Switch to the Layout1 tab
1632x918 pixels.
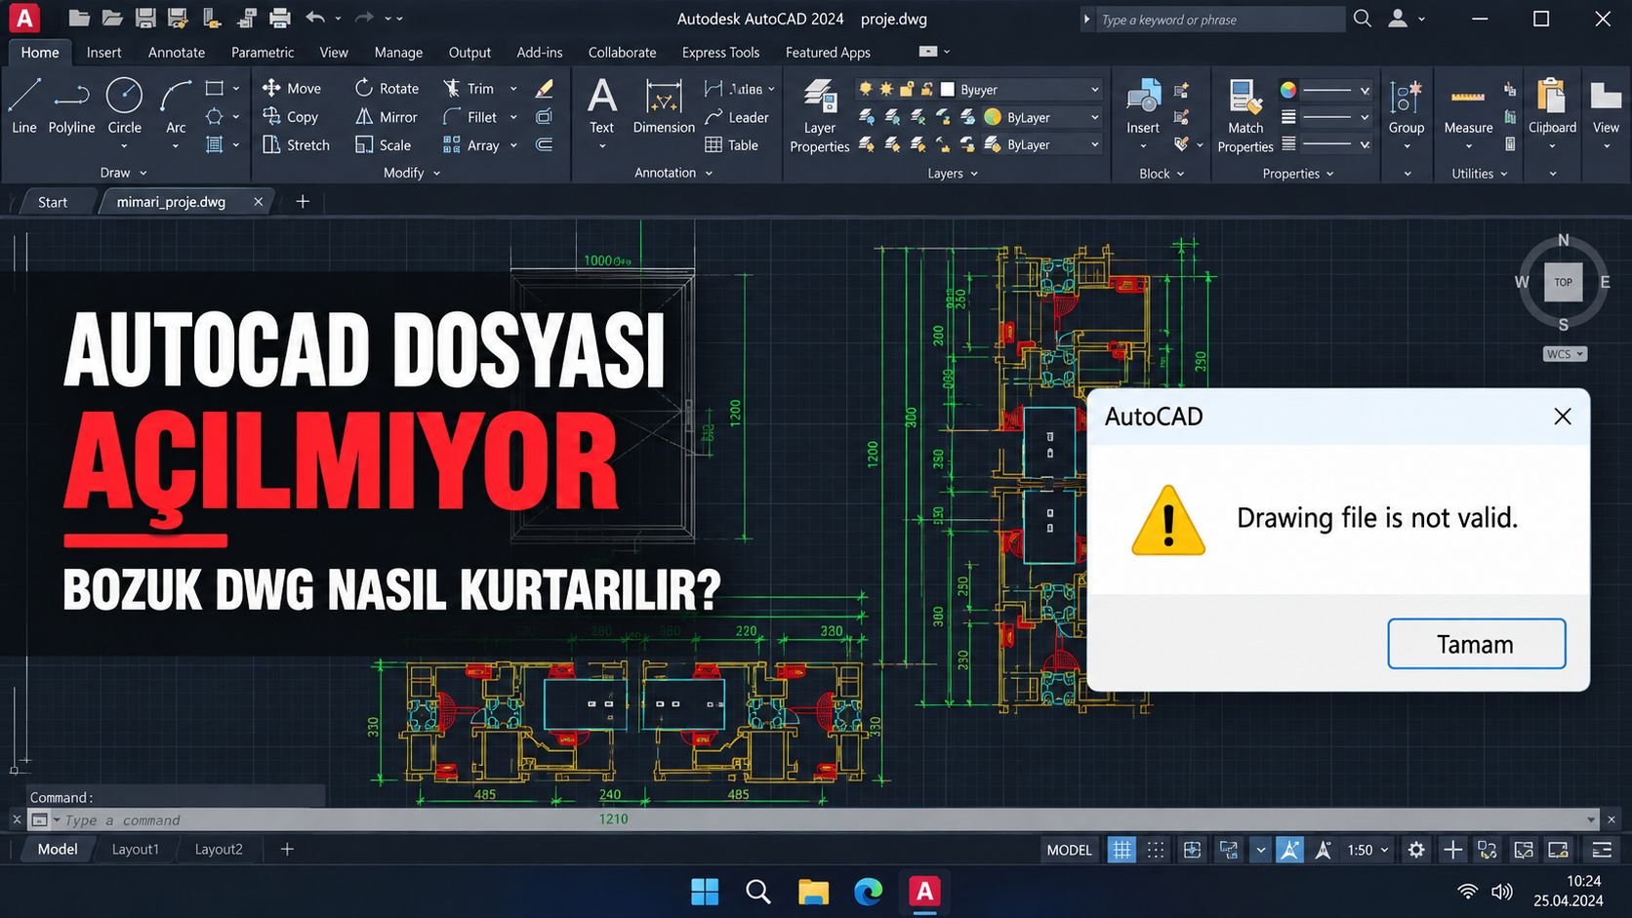click(x=135, y=849)
